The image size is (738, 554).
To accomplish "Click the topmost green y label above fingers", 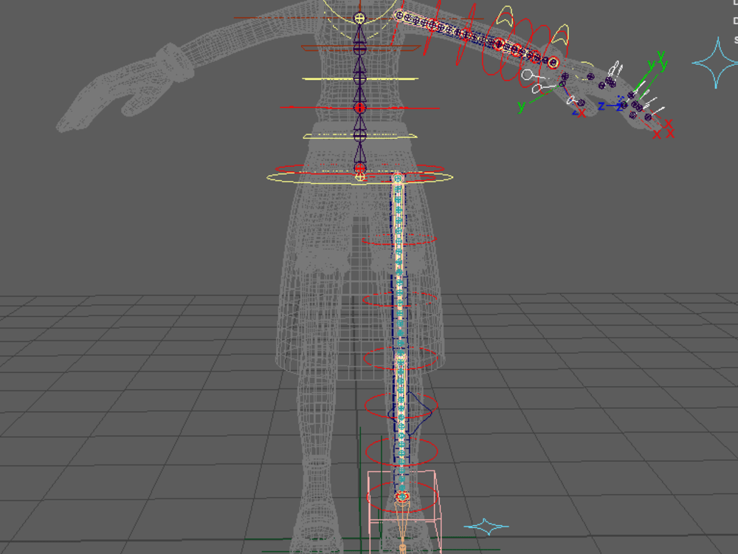I will pos(661,55).
